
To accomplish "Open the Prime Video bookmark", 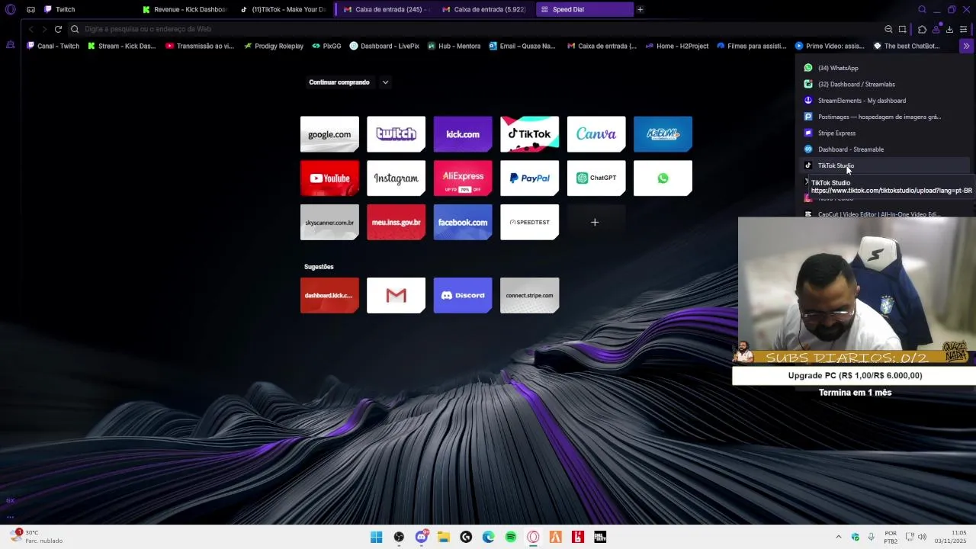I will point(830,46).
